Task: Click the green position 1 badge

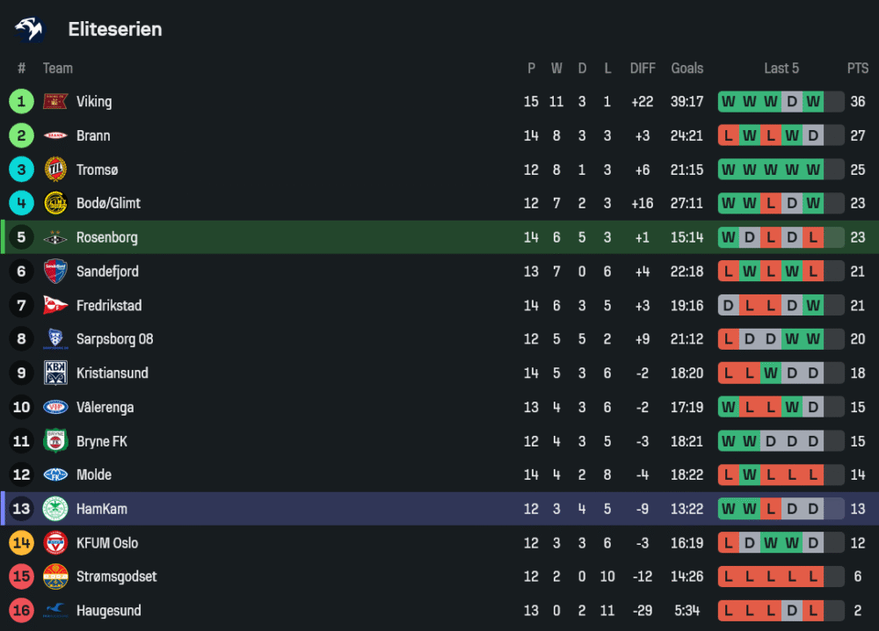Action: point(21,102)
